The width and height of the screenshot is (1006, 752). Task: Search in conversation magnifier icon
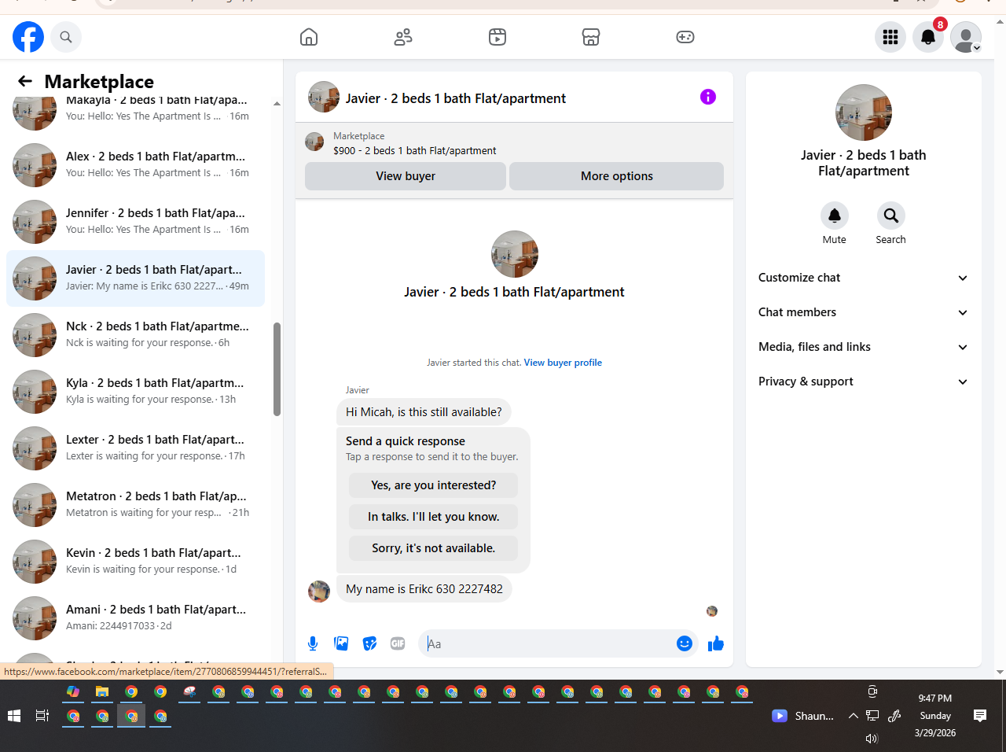[x=891, y=216]
